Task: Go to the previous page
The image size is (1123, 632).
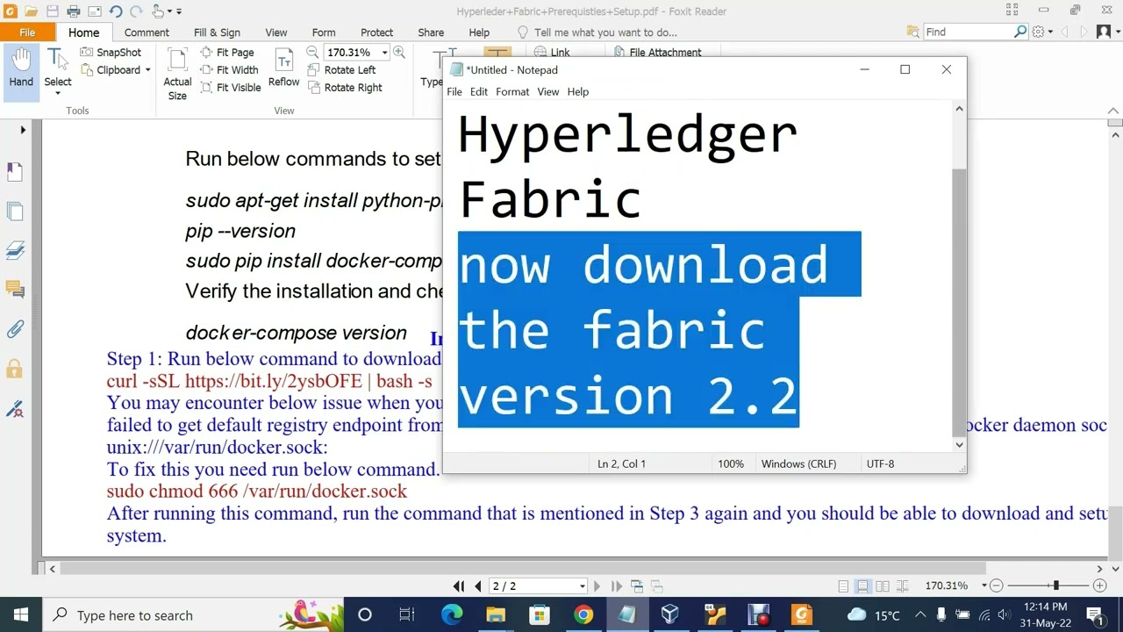Action: (x=478, y=585)
